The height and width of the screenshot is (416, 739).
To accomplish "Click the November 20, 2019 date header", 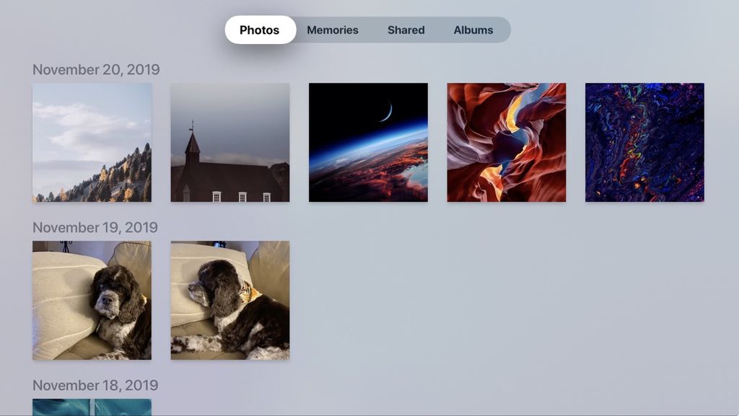I will coord(96,70).
